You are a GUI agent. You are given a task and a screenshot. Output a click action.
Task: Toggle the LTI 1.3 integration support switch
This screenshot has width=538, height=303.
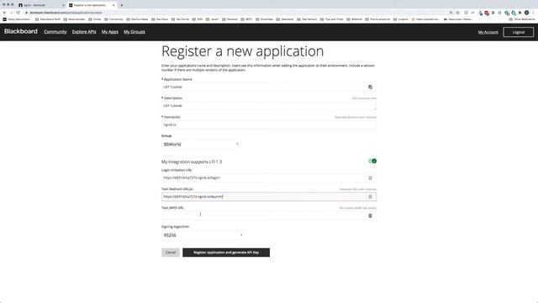point(372,161)
